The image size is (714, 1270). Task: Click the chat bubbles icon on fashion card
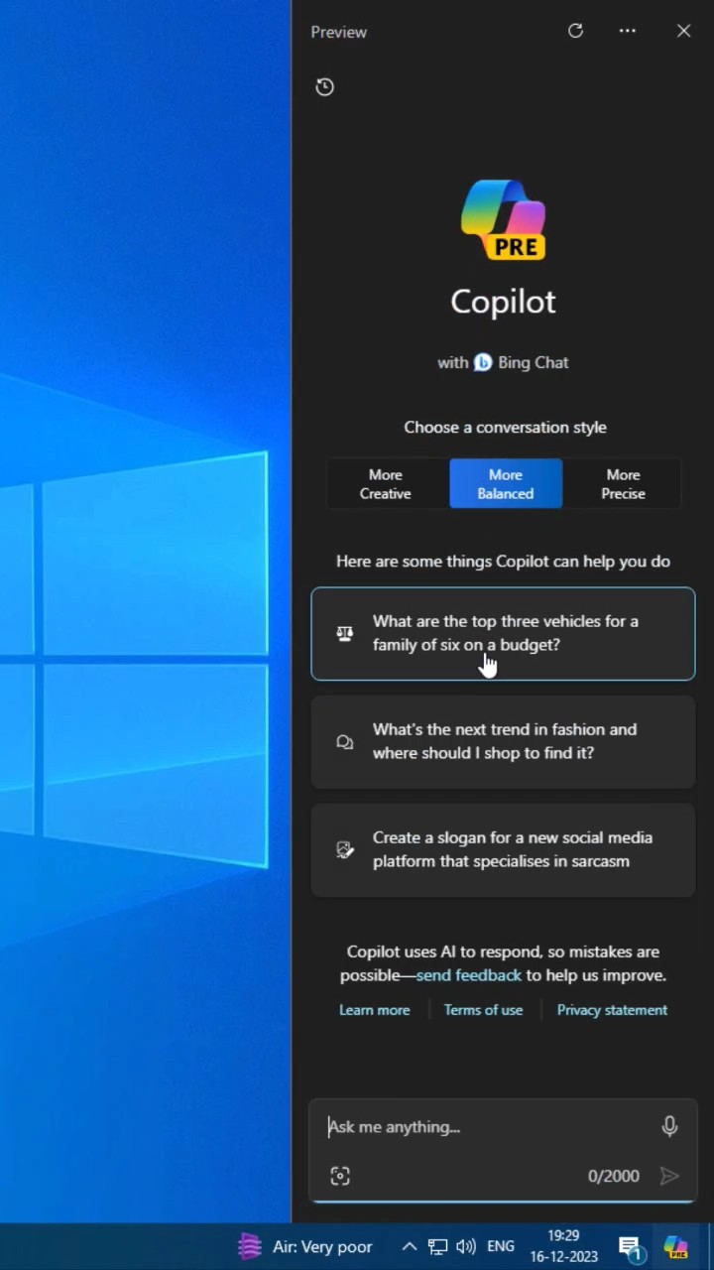tap(344, 741)
